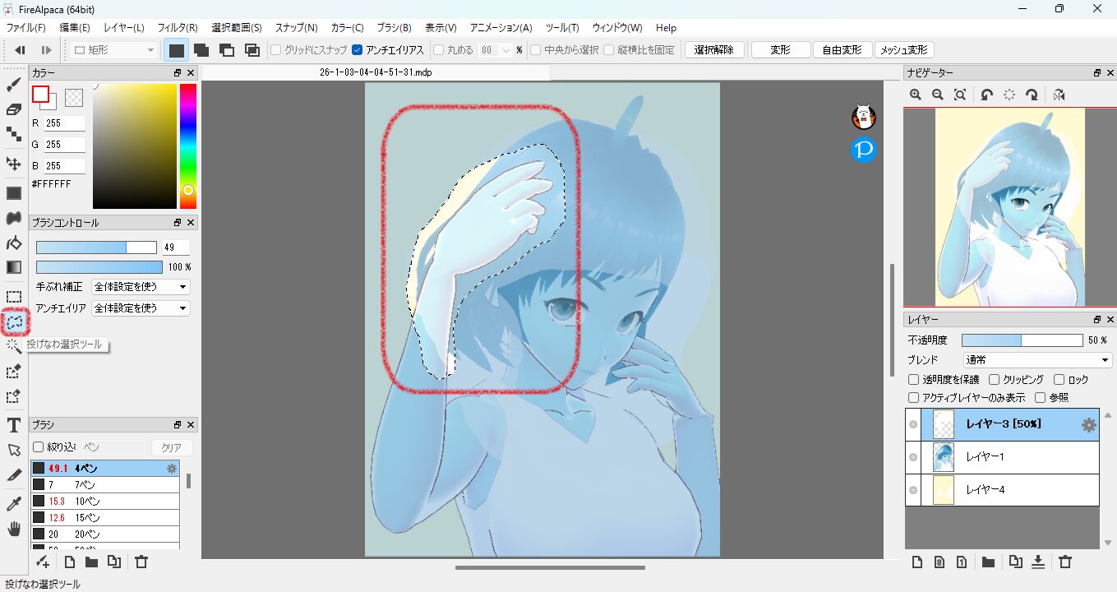Enable the 透明度を保護 checkbox

pyautogui.click(x=913, y=380)
